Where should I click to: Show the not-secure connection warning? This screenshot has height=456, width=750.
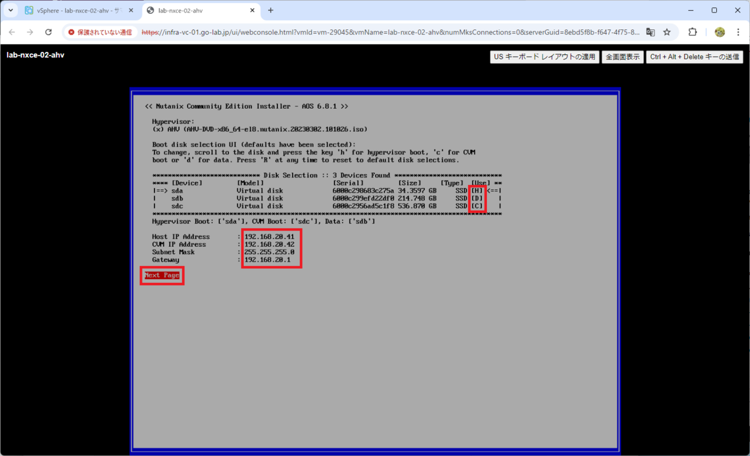tap(100, 32)
